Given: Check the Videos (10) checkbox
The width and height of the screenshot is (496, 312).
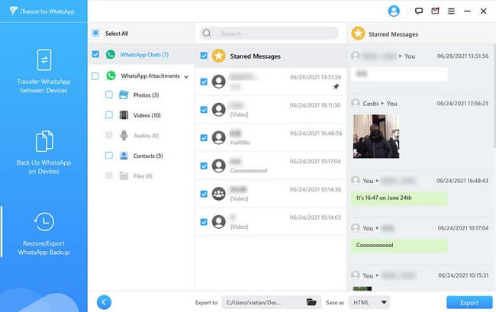Looking at the screenshot, I should point(109,115).
